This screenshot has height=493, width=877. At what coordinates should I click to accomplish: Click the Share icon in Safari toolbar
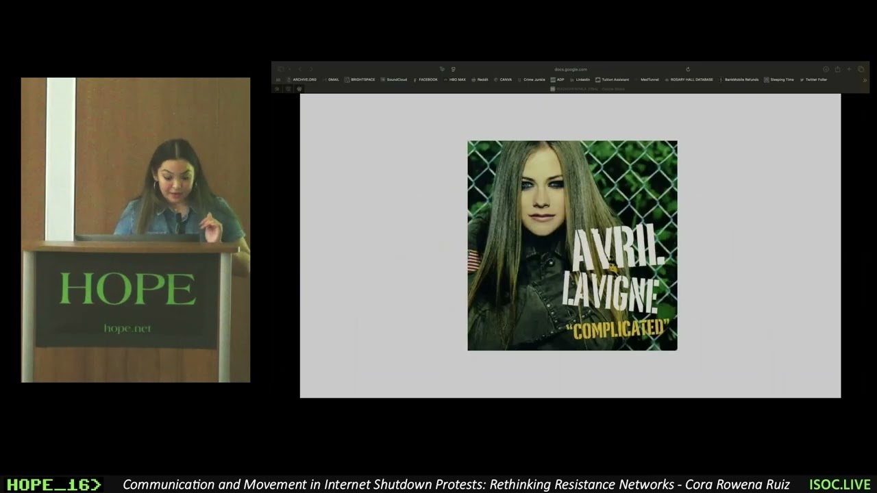(x=837, y=69)
